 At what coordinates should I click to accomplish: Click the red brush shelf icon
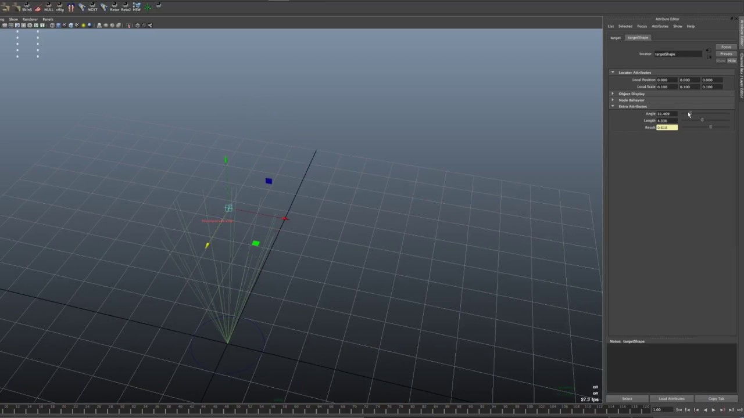coord(38,8)
